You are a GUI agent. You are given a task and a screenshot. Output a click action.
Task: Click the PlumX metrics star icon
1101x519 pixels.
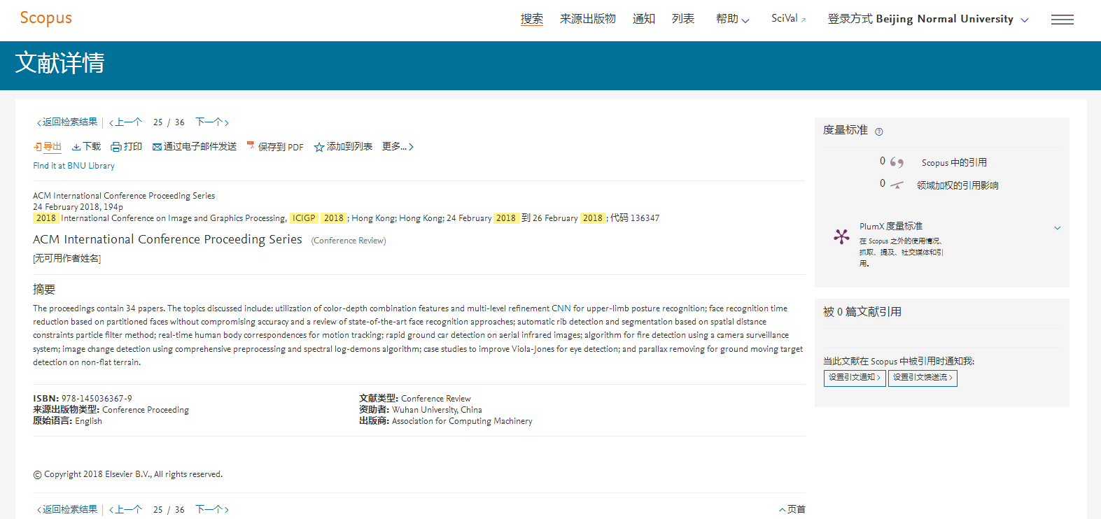pos(841,236)
